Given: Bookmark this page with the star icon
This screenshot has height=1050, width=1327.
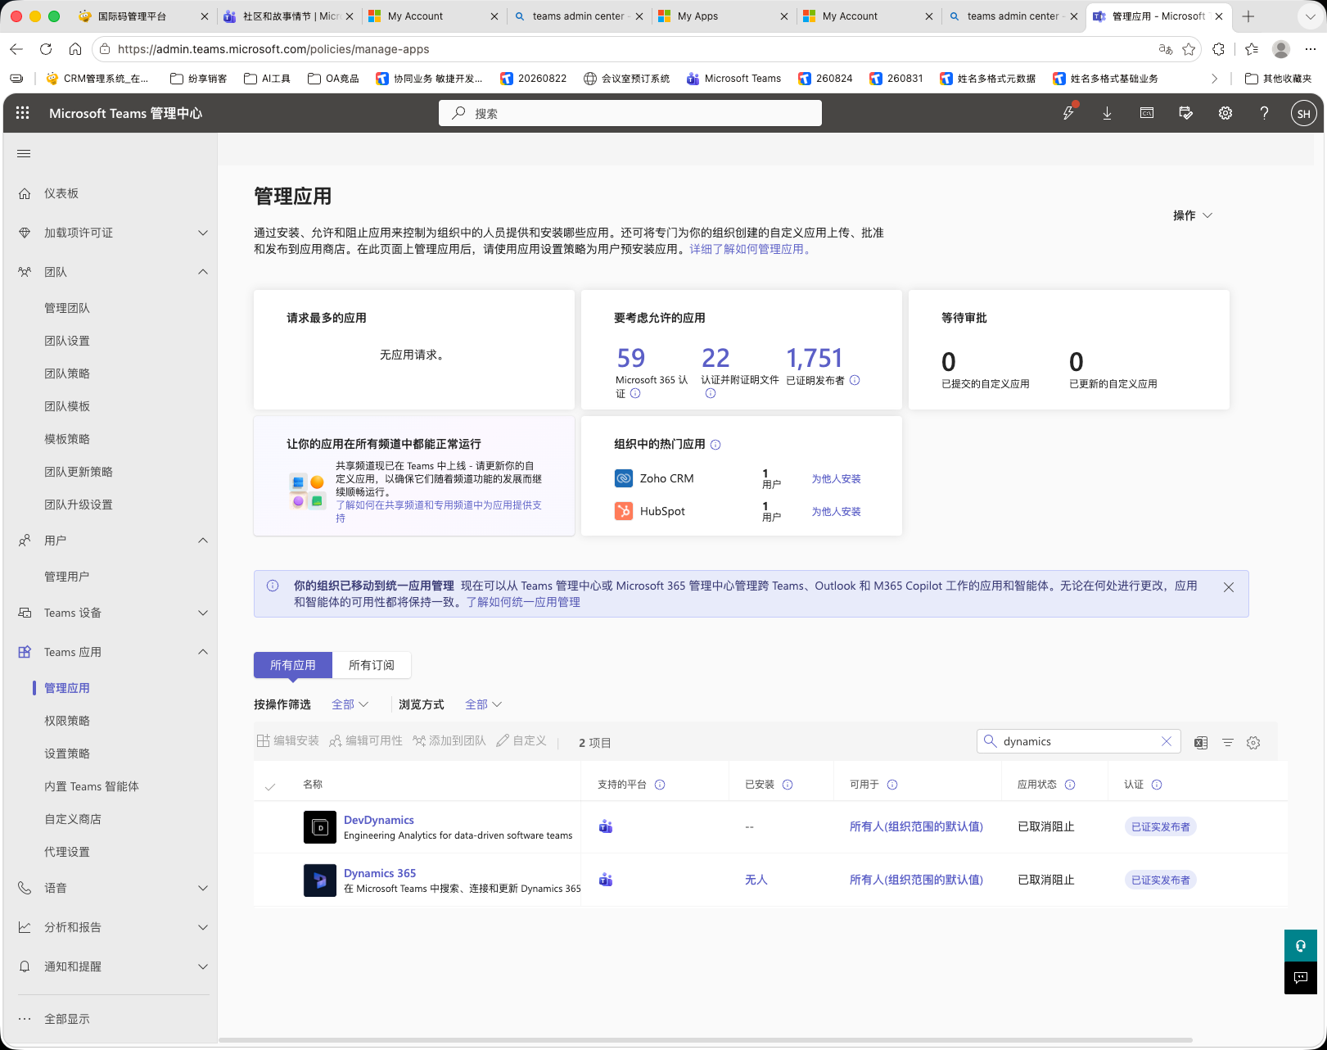Looking at the screenshot, I should pyautogui.click(x=1189, y=49).
